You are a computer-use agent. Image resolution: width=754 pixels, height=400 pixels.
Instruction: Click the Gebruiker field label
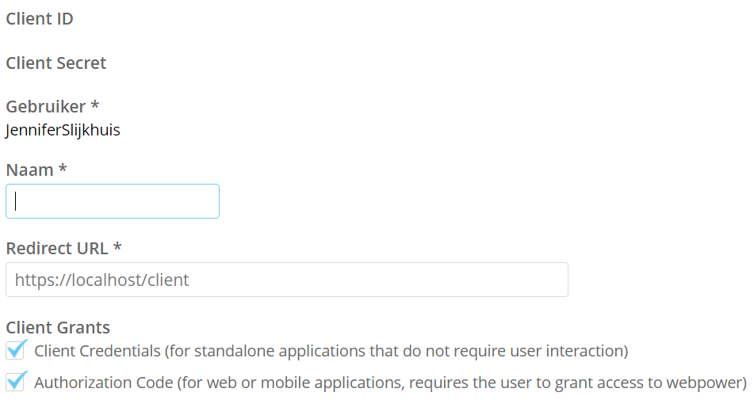[x=45, y=106]
